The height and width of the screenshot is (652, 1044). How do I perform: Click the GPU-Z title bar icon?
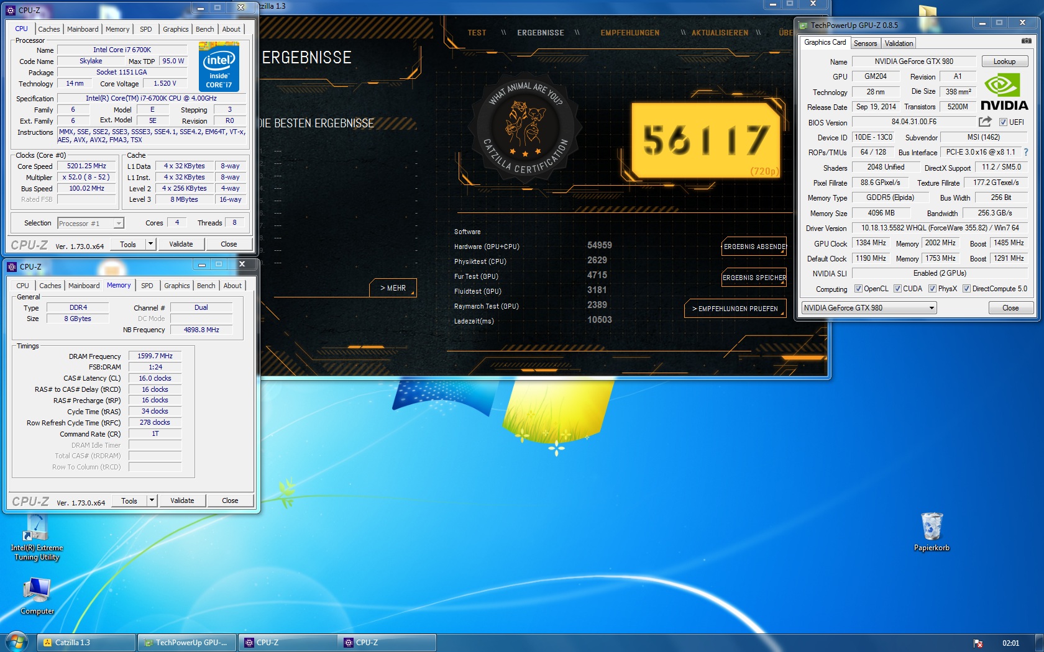click(803, 25)
